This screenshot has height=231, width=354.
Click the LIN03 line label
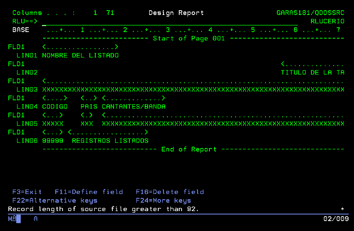(27, 90)
